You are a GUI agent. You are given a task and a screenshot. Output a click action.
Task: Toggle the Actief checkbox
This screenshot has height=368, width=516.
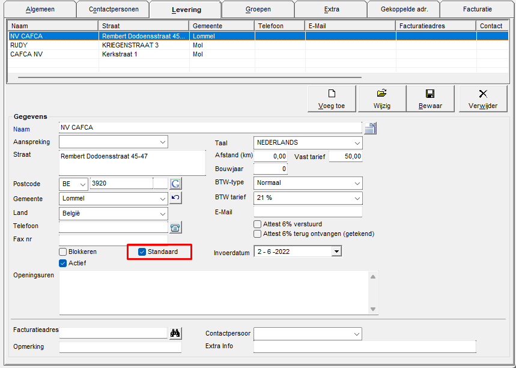click(63, 263)
